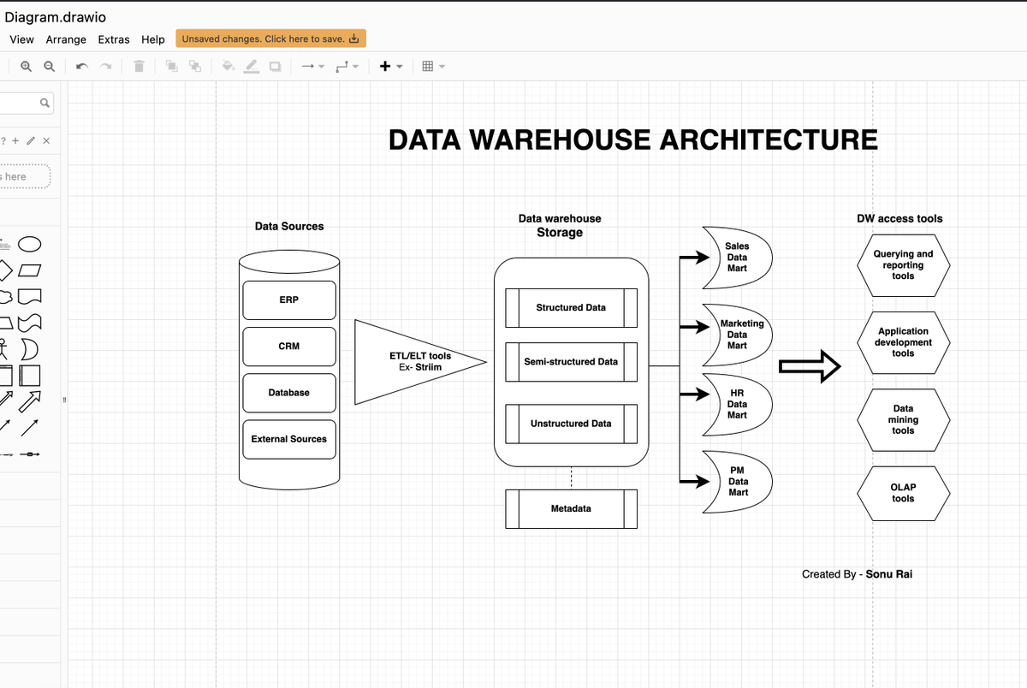
Task: Open the plus Insert dropdown
Action: [x=390, y=66]
